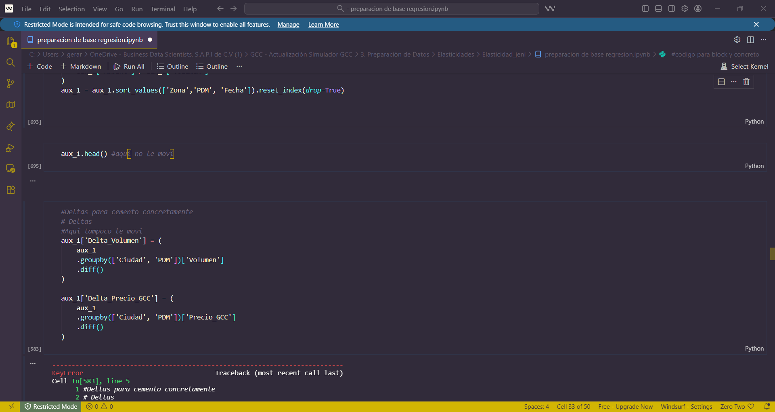Expand collapsed output below cell 695
This screenshot has height=412, width=775.
click(x=33, y=181)
